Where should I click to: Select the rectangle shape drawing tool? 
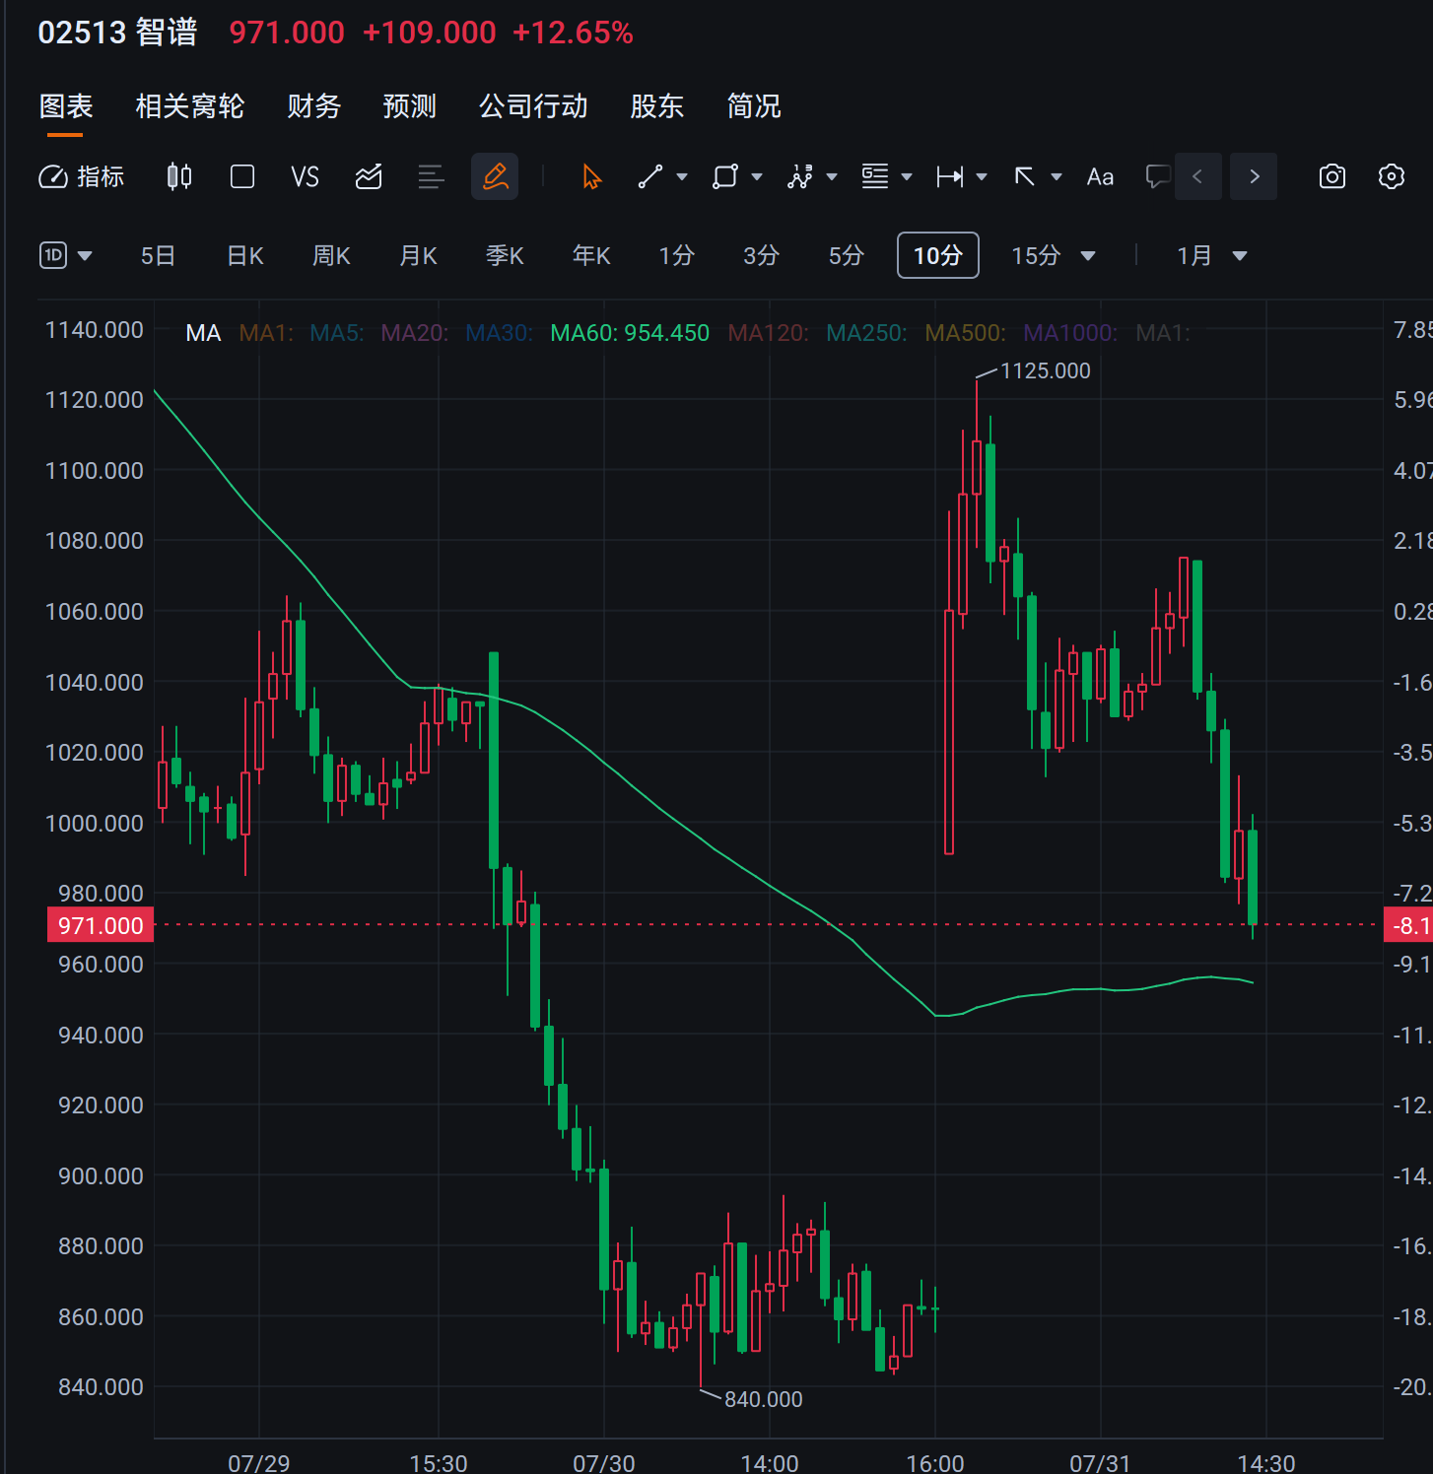[x=725, y=176]
